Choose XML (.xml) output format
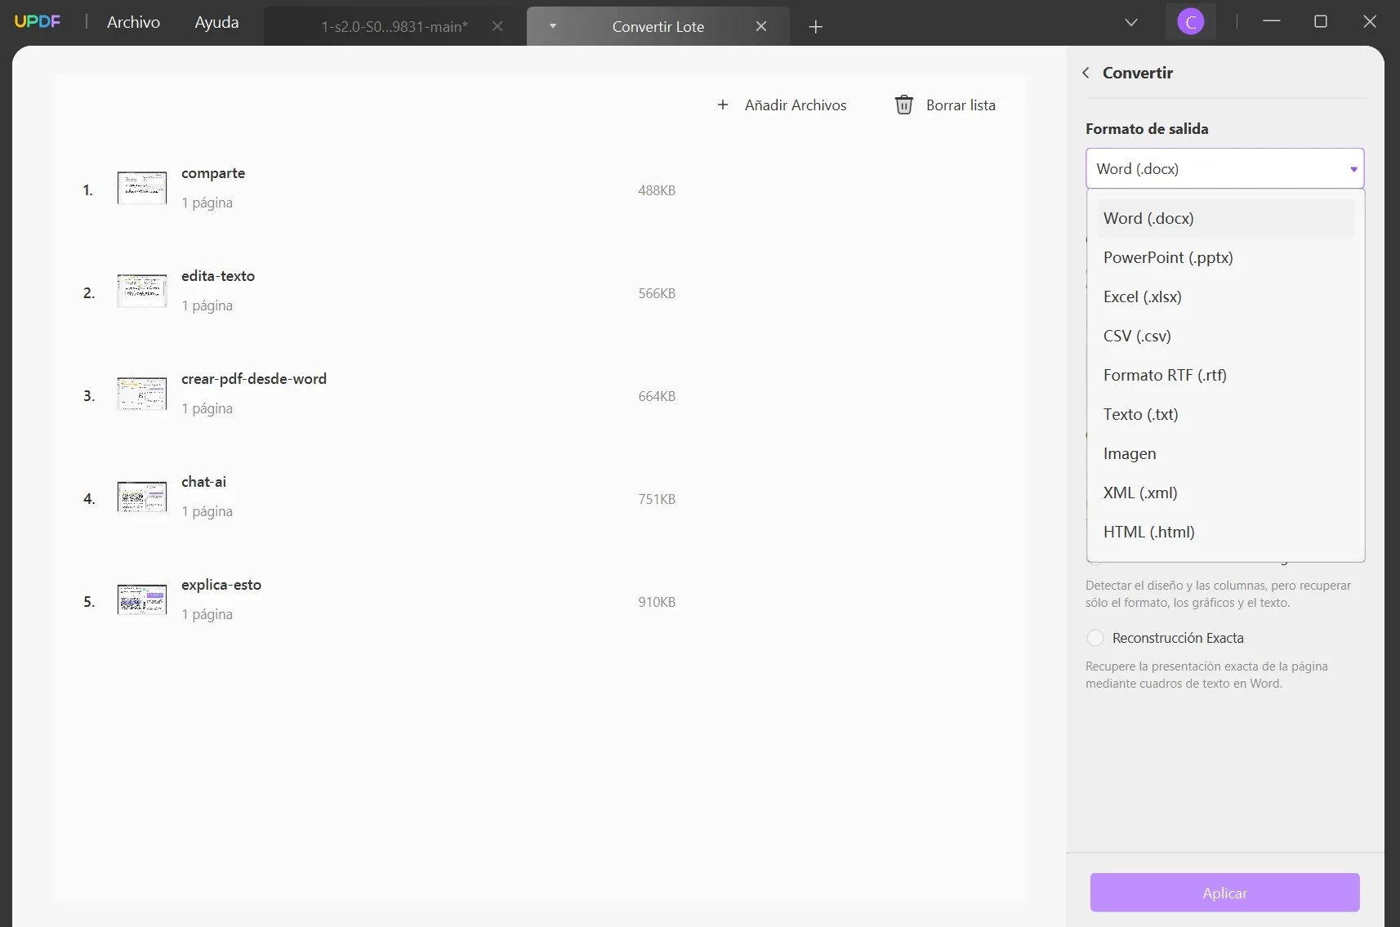This screenshot has width=1400, height=927. click(1225, 492)
